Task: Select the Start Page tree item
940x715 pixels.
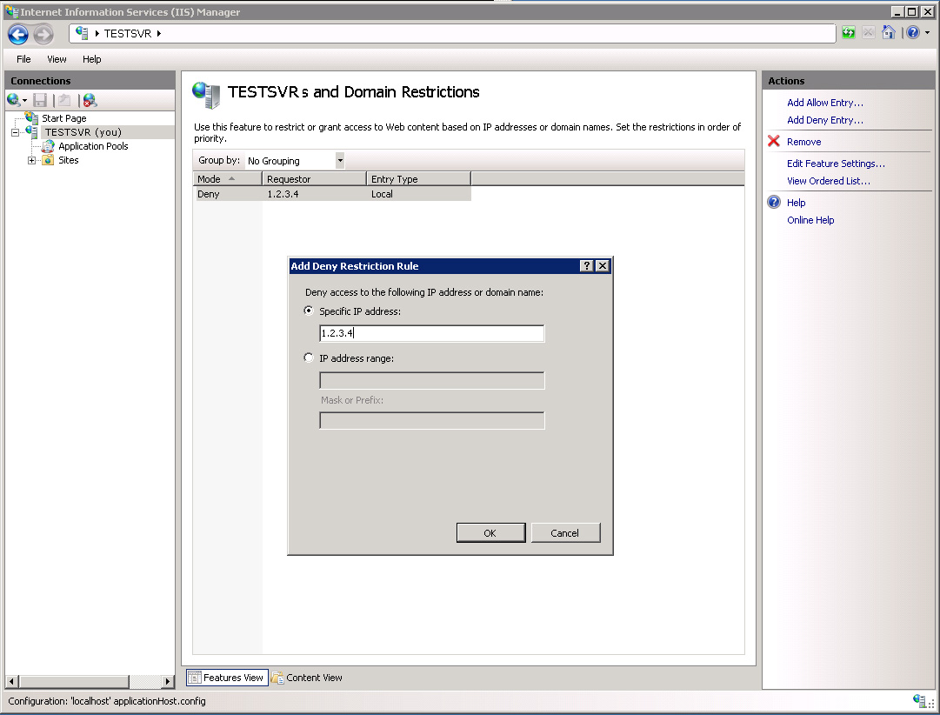Action: tap(64, 118)
